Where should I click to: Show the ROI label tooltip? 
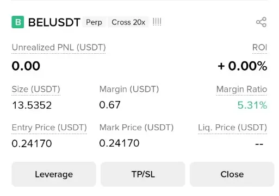tap(259, 48)
